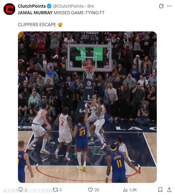175x195 pixels.
Task: Click the blue verified badge
Action: click(x=49, y=6)
